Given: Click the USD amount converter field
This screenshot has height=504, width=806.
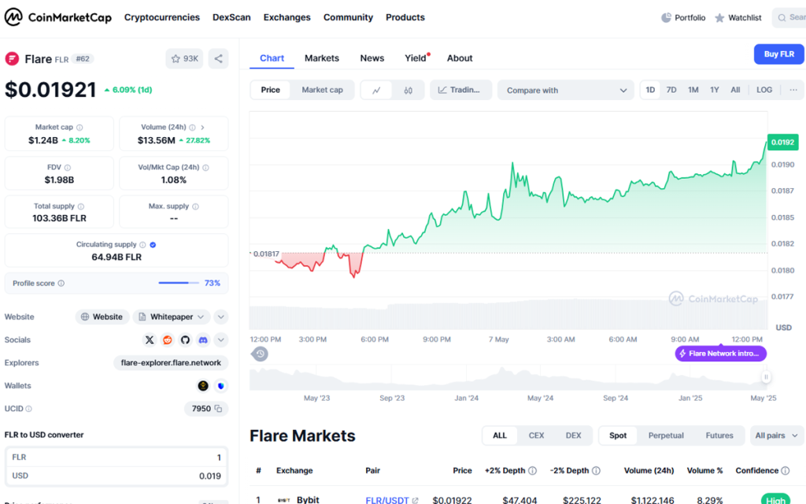Looking at the screenshot, I should [x=116, y=476].
